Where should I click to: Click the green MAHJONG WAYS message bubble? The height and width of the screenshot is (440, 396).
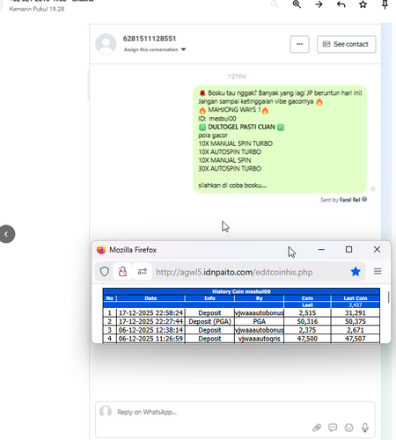click(280, 139)
